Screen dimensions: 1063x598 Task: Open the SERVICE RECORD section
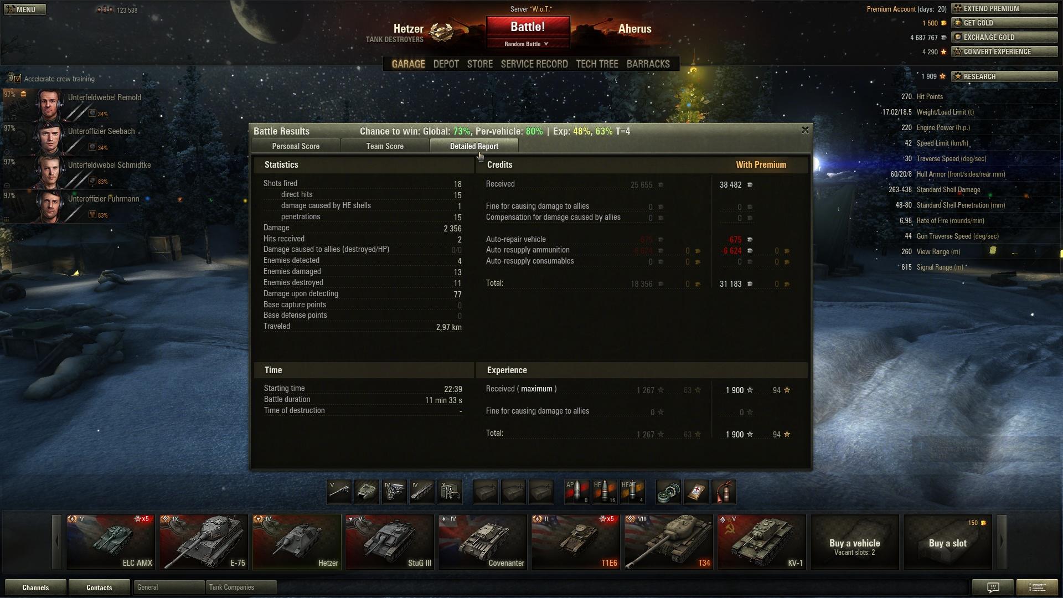[x=534, y=64]
